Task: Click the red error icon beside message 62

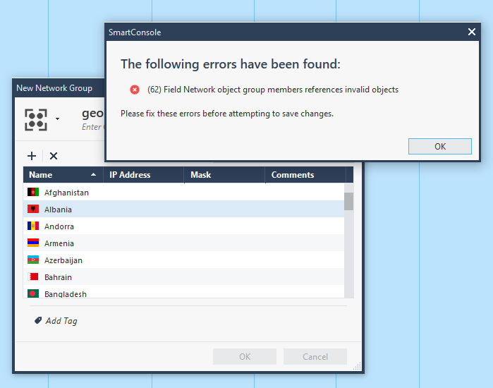Action: (x=135, y=90)
